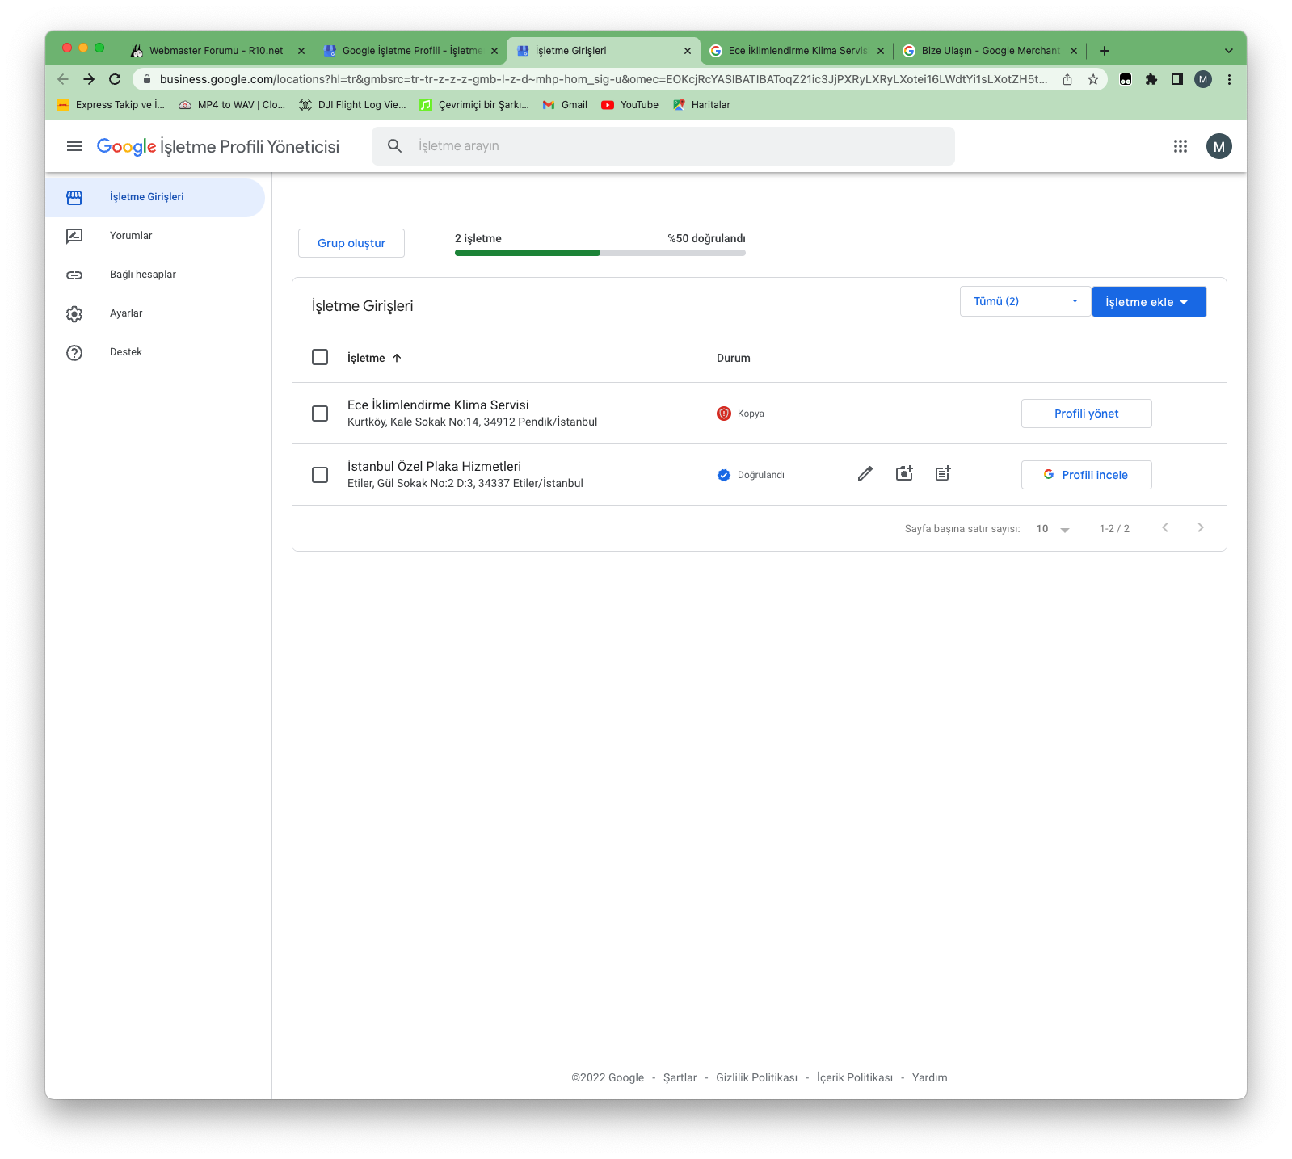Open the hamburger main menu

(x=74, y=146)
